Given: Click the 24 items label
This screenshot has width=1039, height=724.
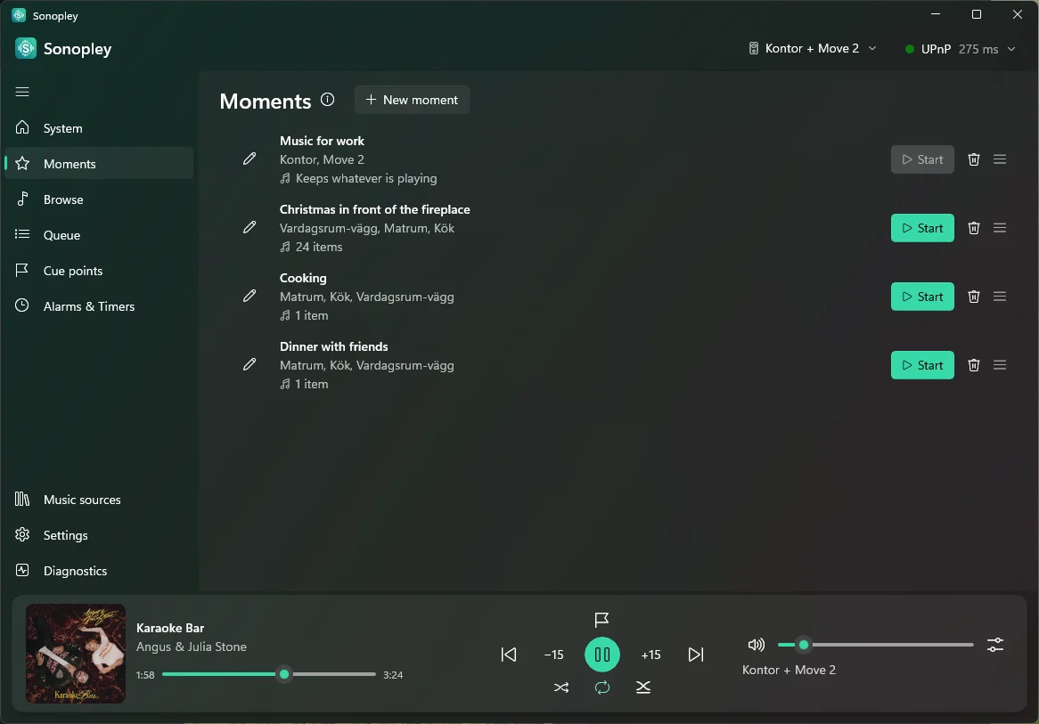Looking at the screenshot, I should (x=319, y=247).
